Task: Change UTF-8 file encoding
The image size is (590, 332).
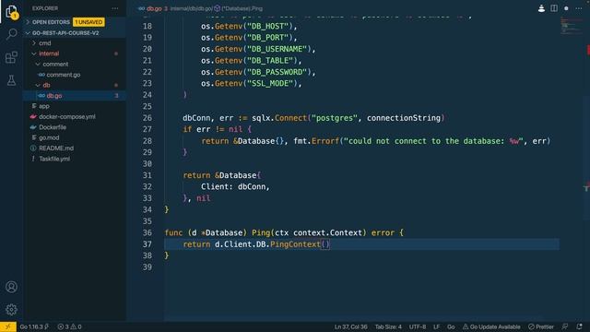Action: (418, 326)
